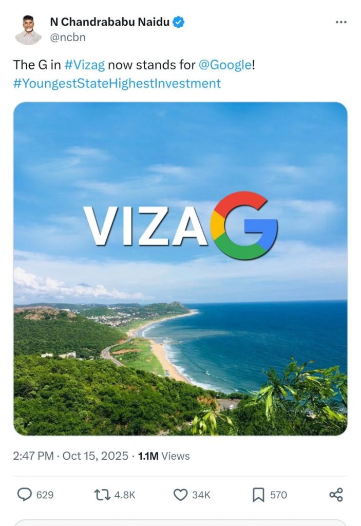Open the #YoungestStateHighestInvestment hashtag
361x526 pixels.
(117, 83)
